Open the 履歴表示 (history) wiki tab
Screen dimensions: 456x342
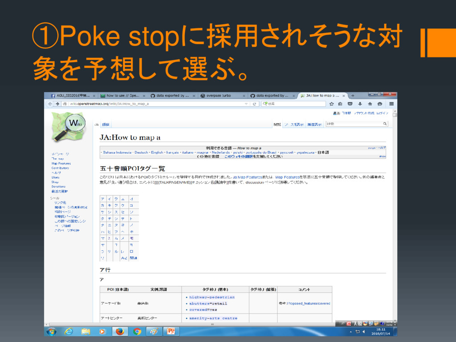click(x=314, y=125)
